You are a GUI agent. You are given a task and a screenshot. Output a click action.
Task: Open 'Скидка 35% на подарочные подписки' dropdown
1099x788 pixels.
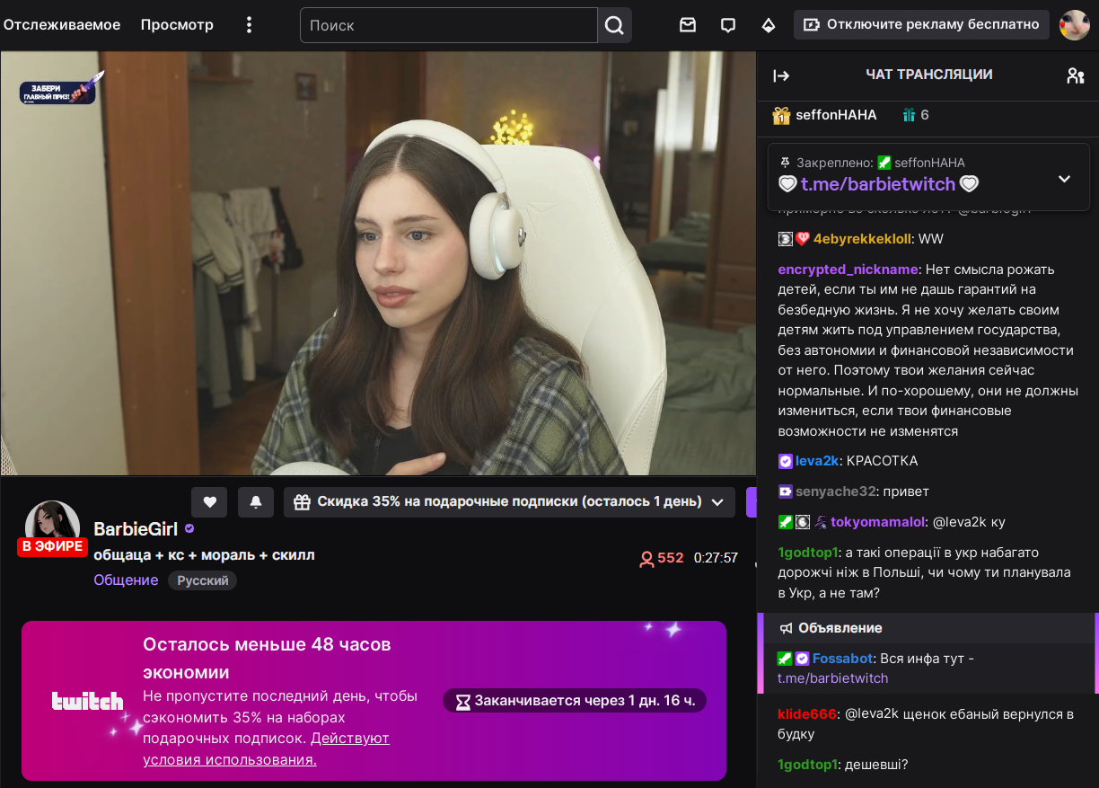[509, 502]
